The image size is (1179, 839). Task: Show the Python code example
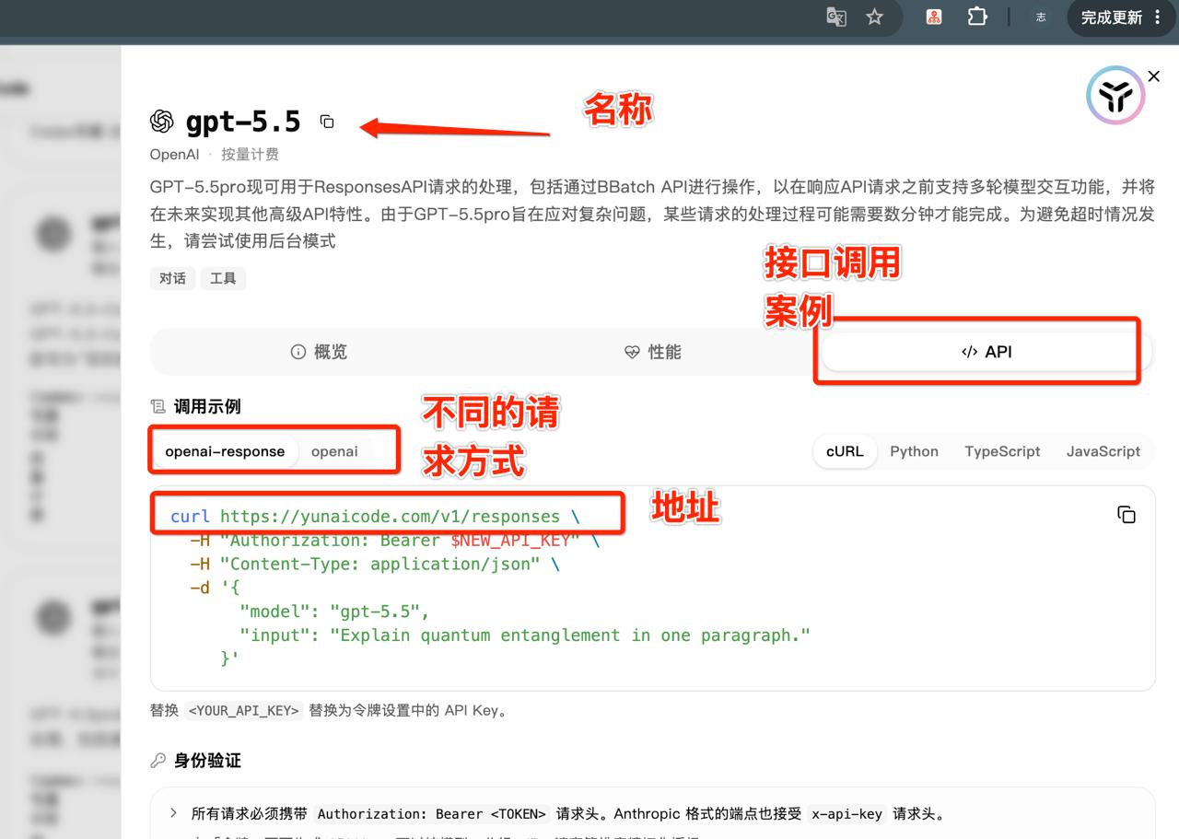(914, 451)
